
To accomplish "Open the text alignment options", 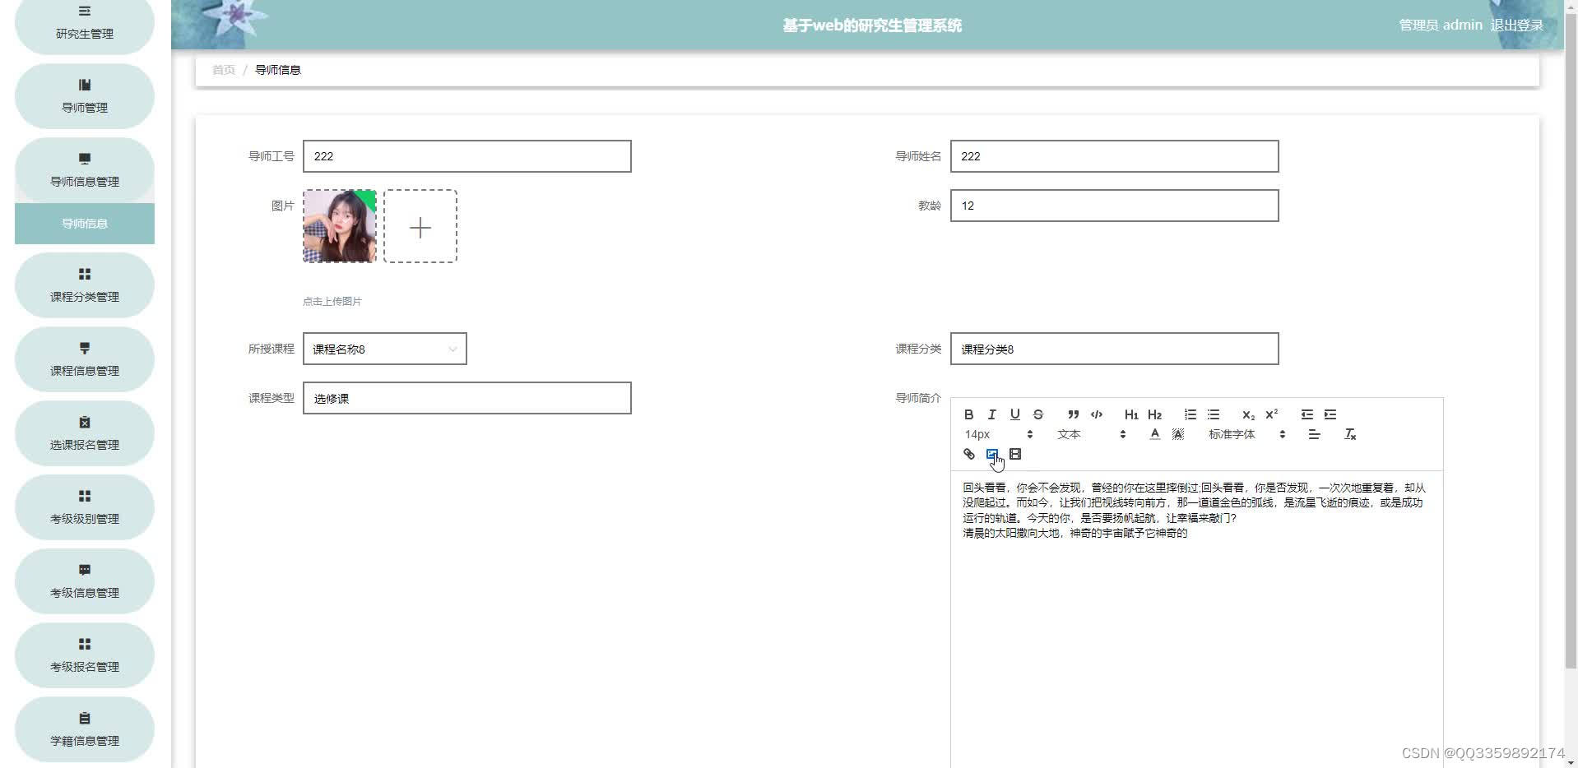I will click(x=1314, y=434).
